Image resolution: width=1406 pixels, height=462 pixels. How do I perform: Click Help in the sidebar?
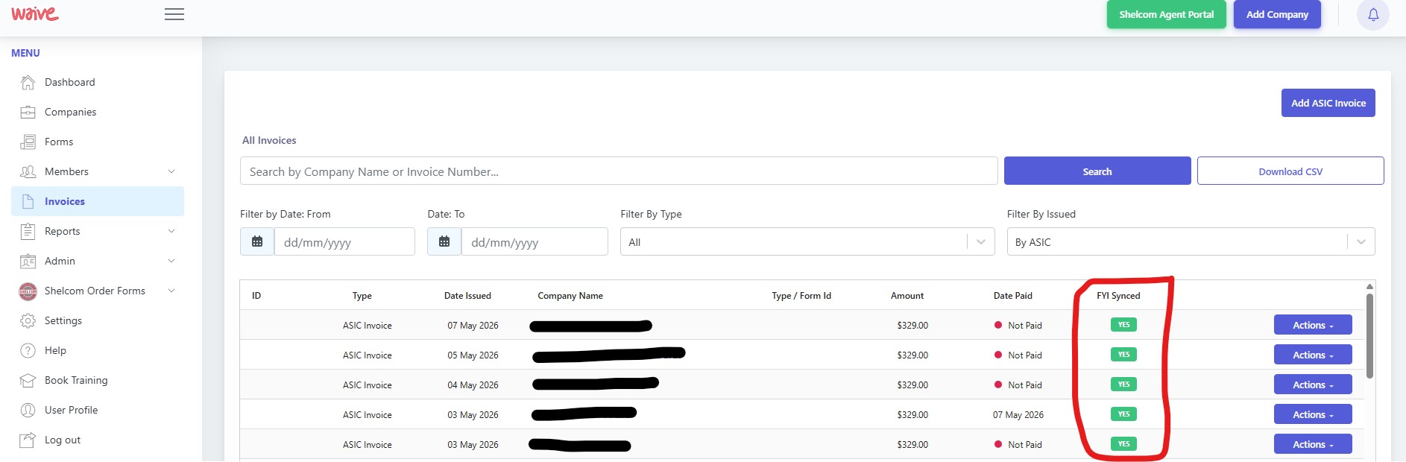pyautogui.click(x=98, y=350)
